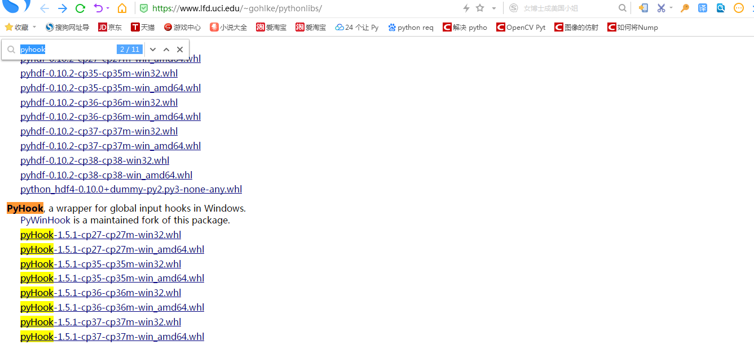The image size is (754, 345).
Task: Open the 小说大全 bookmark
Action: (228, 27)
